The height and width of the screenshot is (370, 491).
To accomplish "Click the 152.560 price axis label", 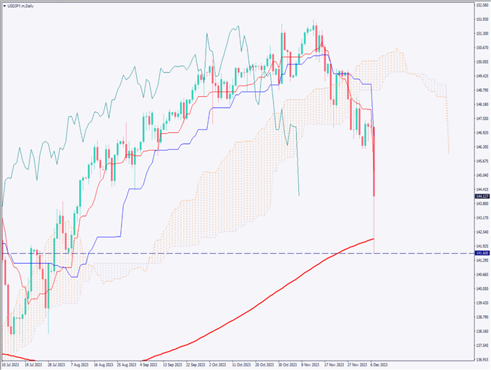I will point(481,5).
